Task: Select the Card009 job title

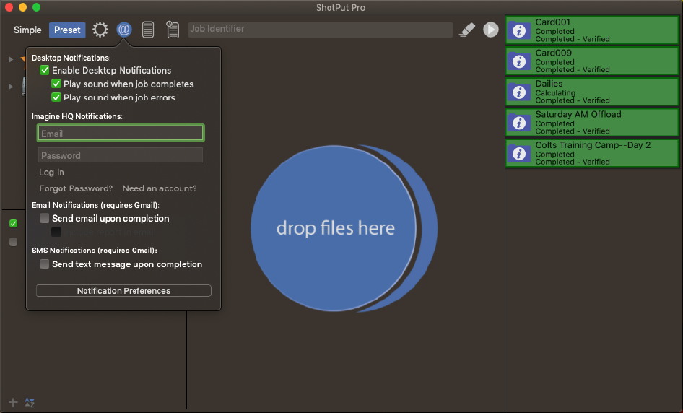Action: (x=554, y=53)
